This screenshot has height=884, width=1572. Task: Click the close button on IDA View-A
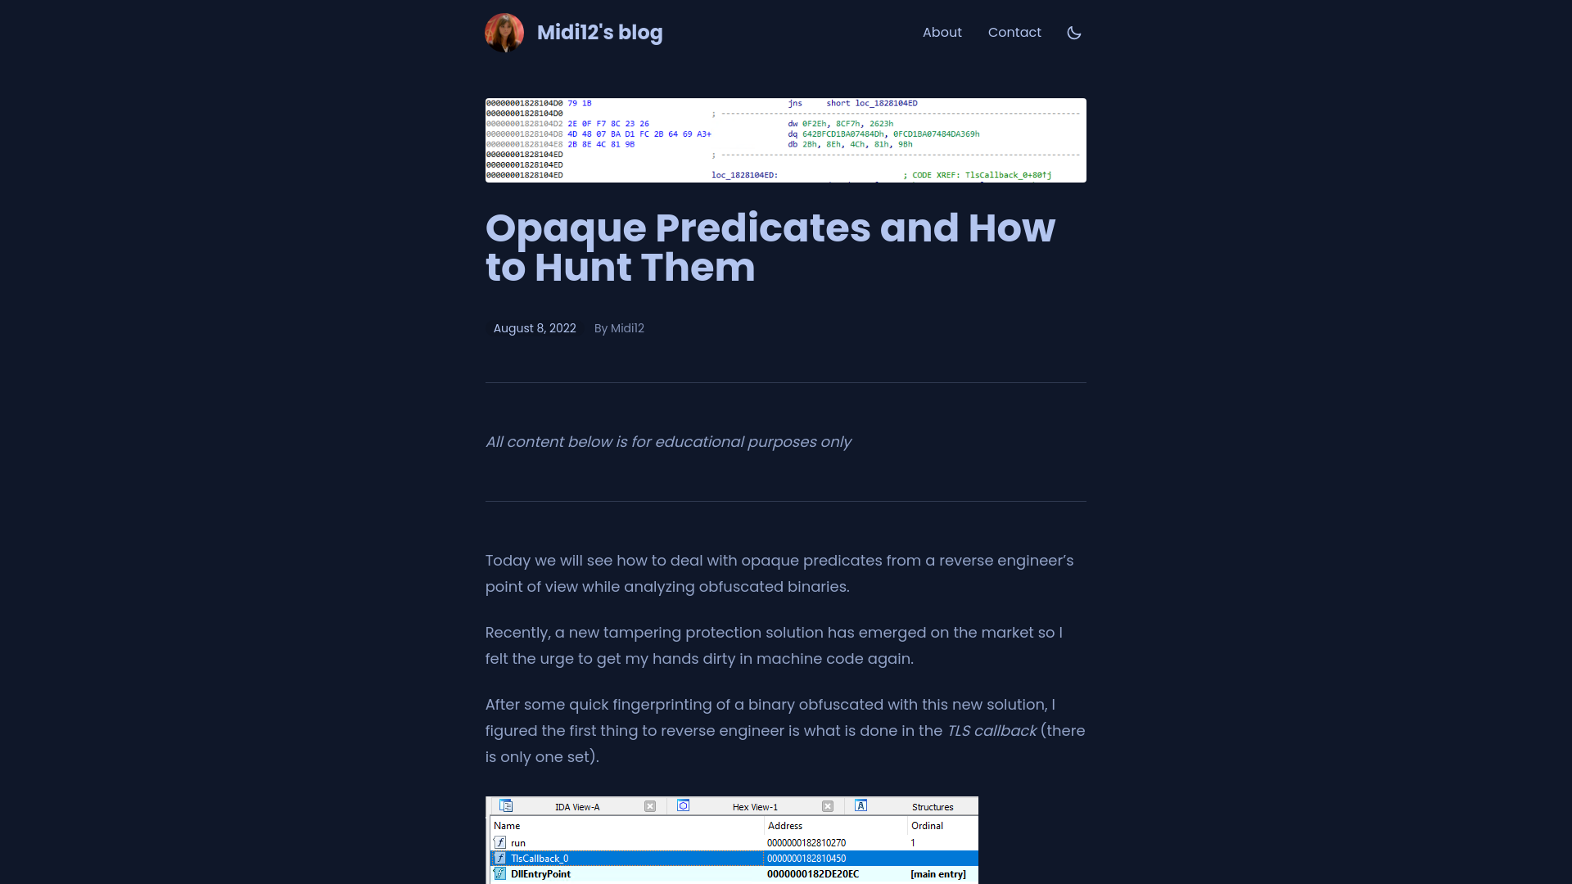click(650, 805)
